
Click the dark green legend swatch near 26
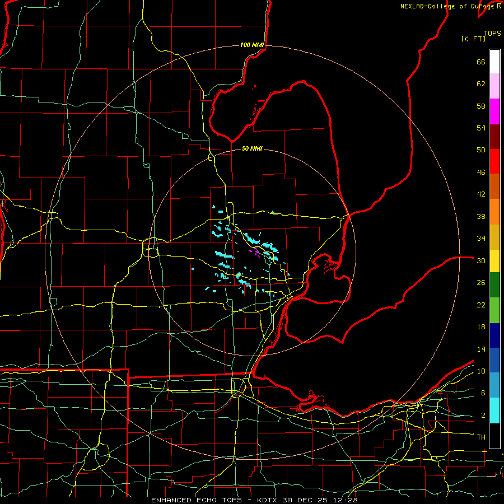[494, 285]
